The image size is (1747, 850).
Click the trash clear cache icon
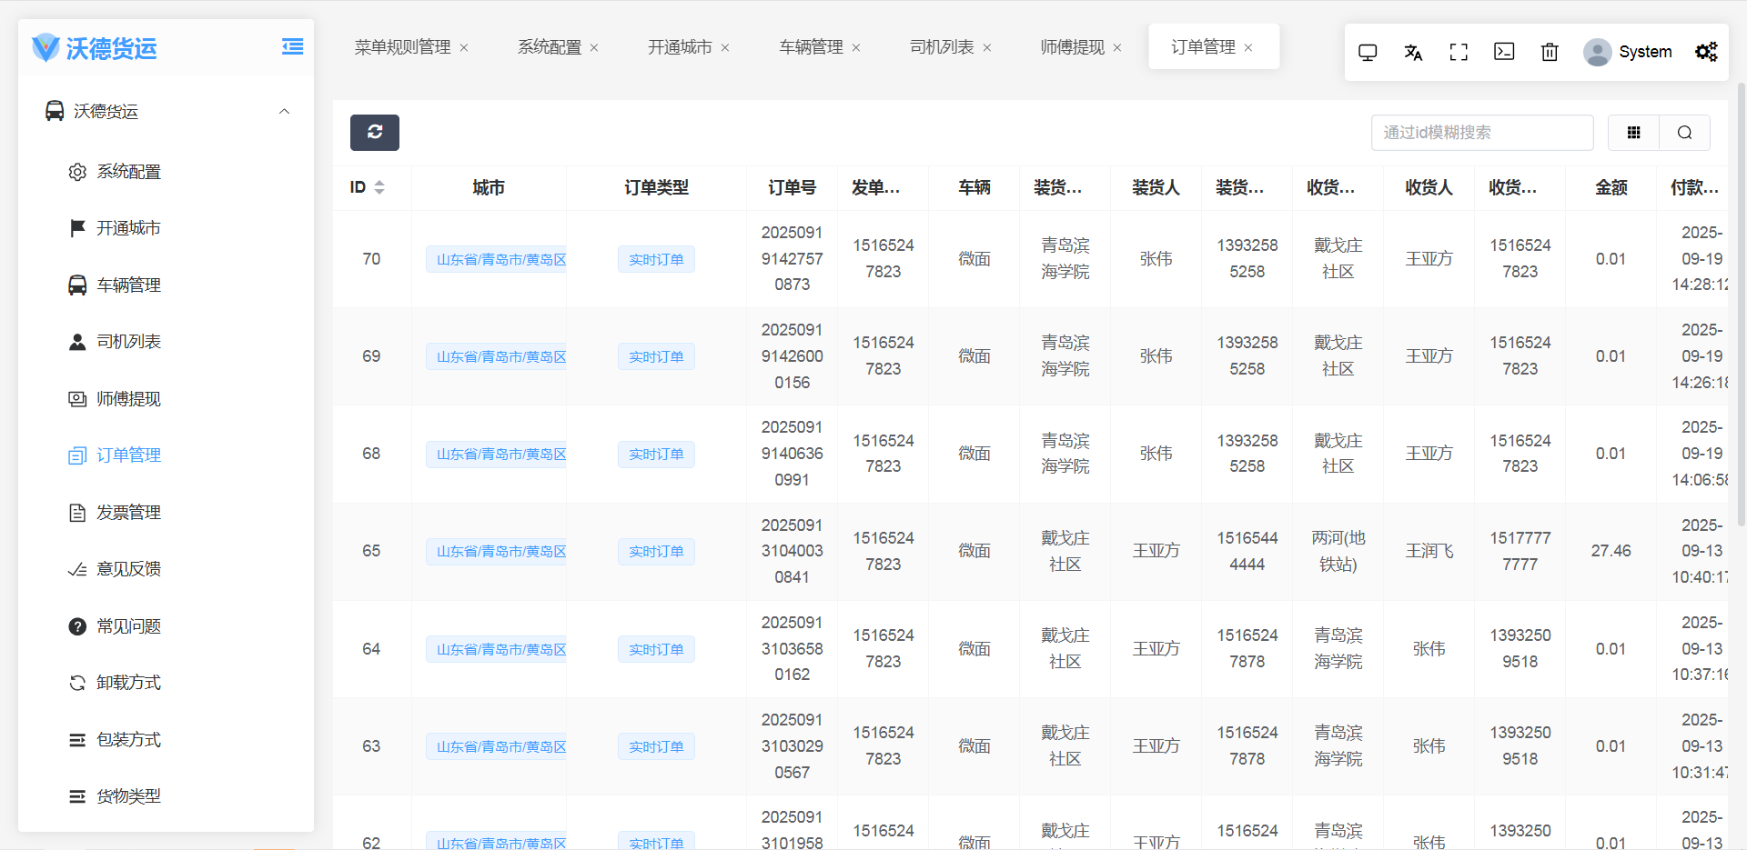coord(1550,53)
